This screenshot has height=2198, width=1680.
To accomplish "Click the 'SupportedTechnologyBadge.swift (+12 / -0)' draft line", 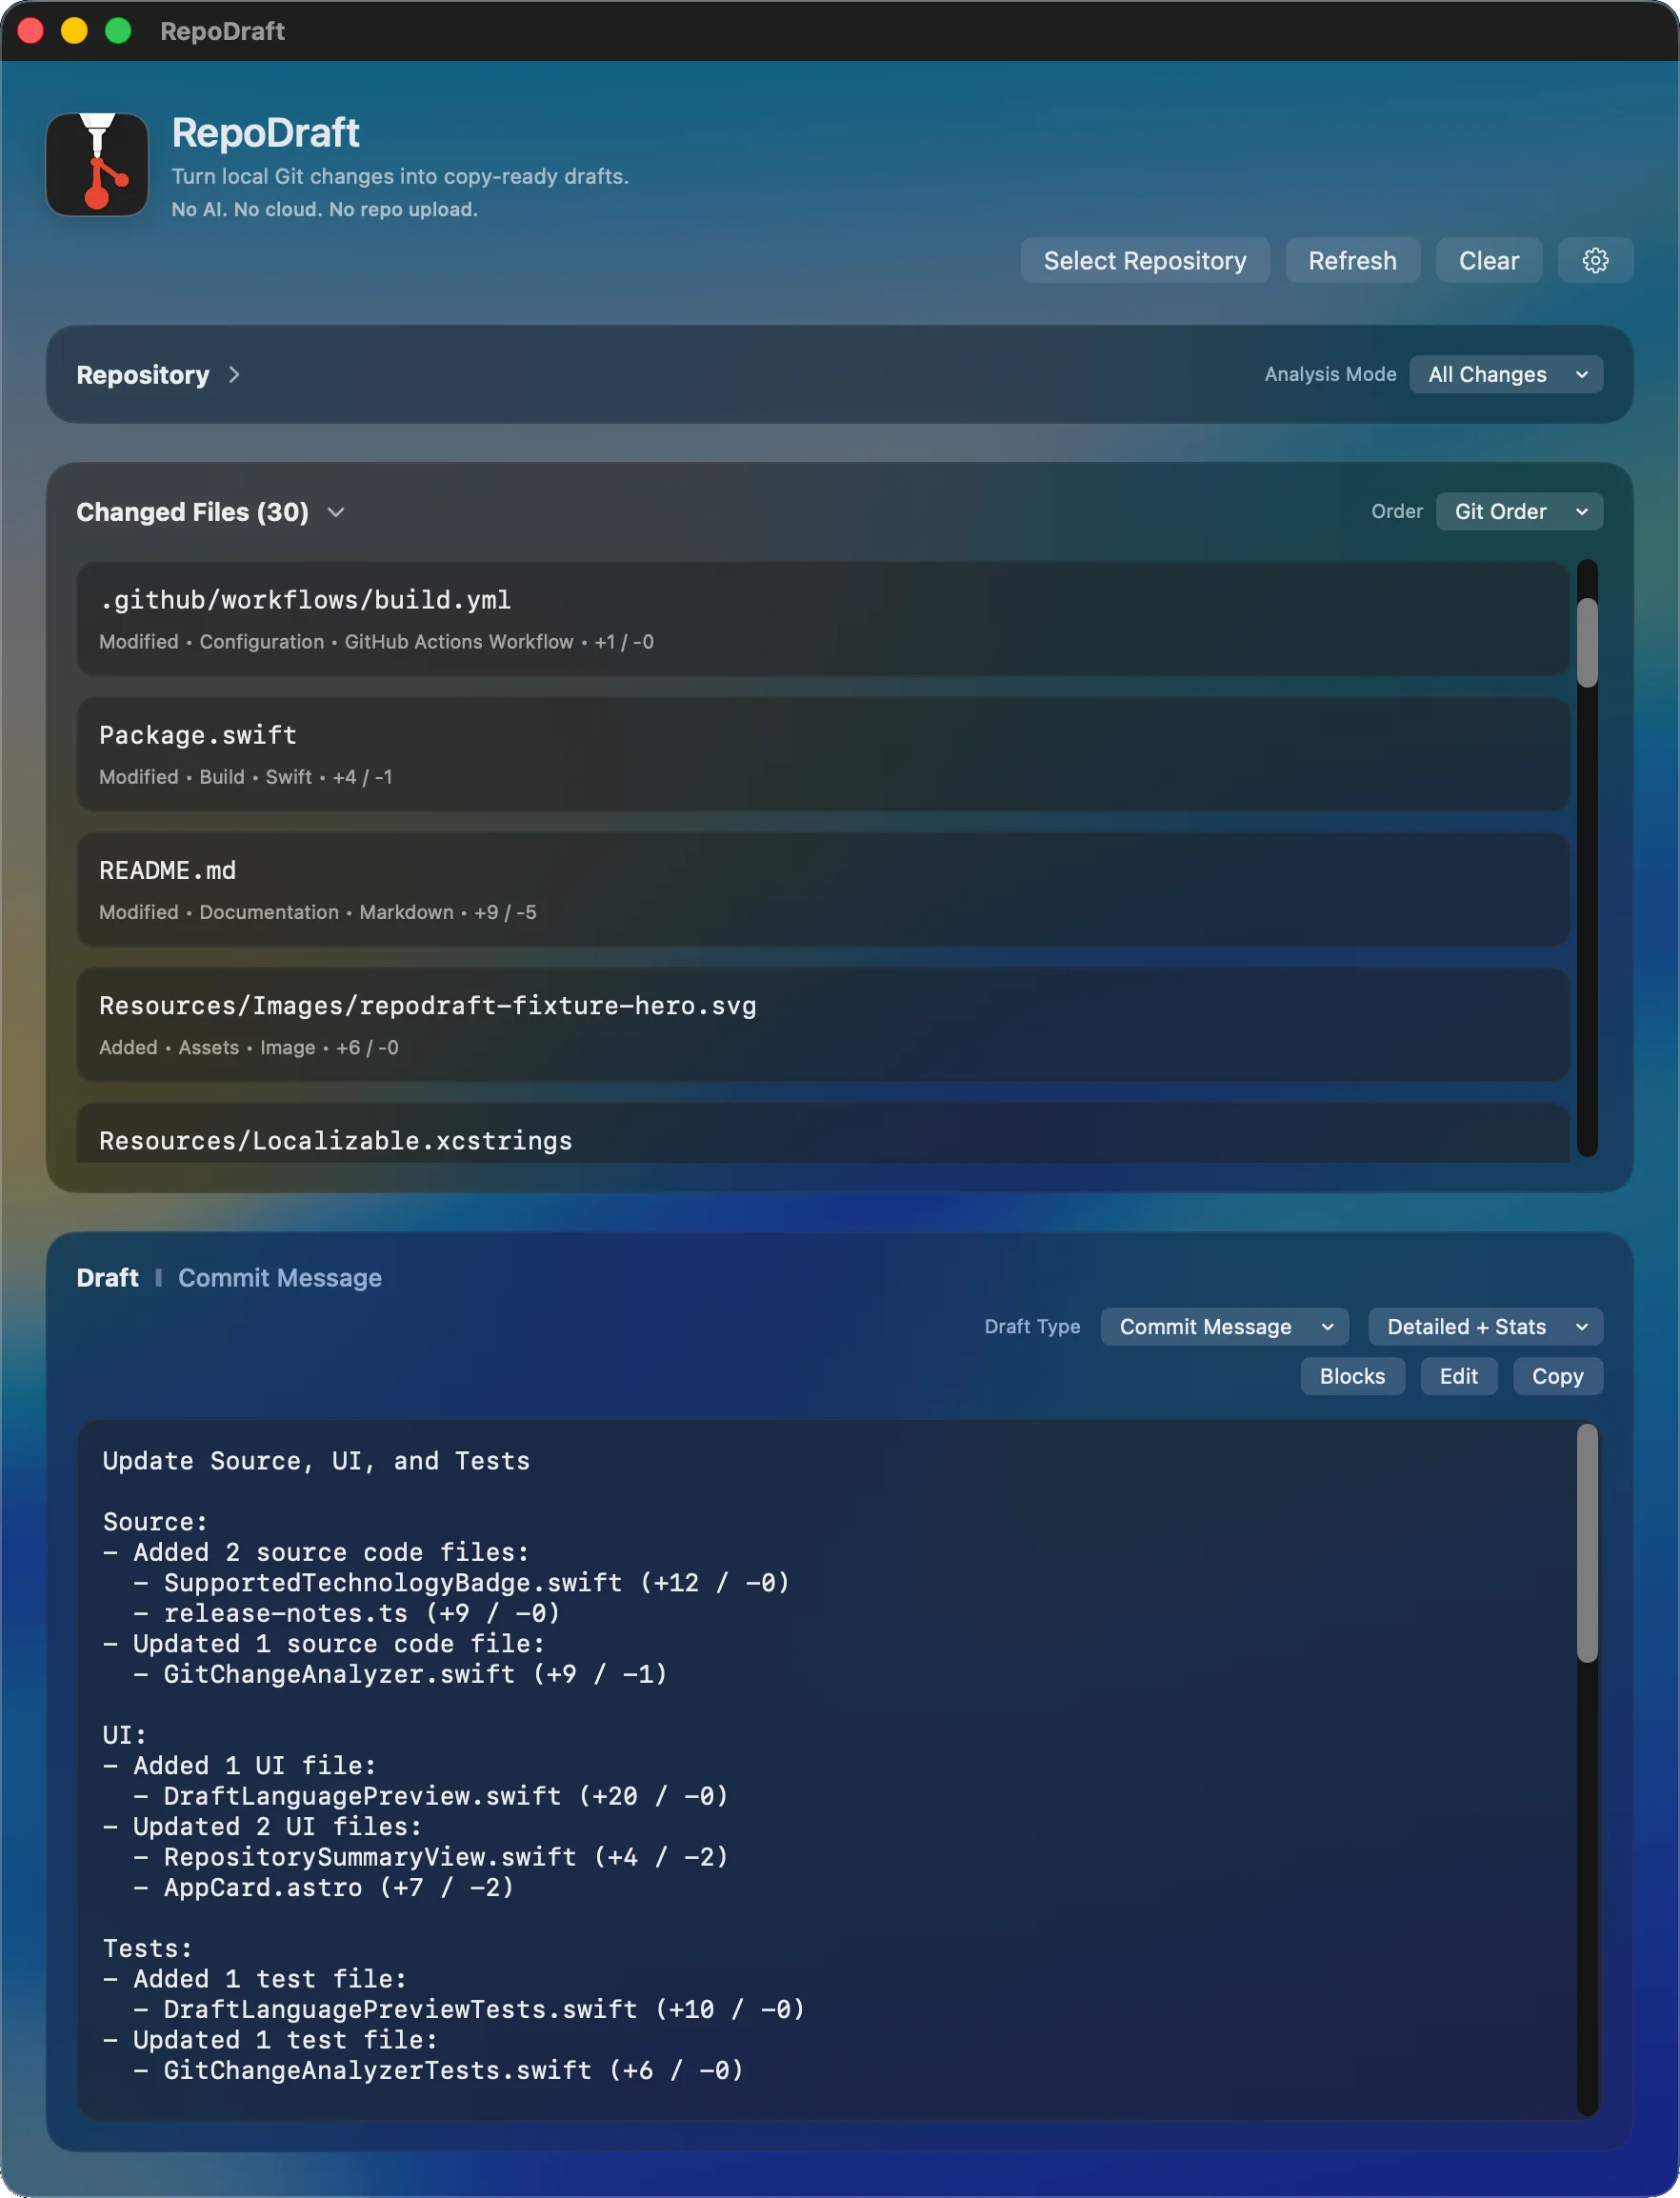I will [x=477, y=1583].
